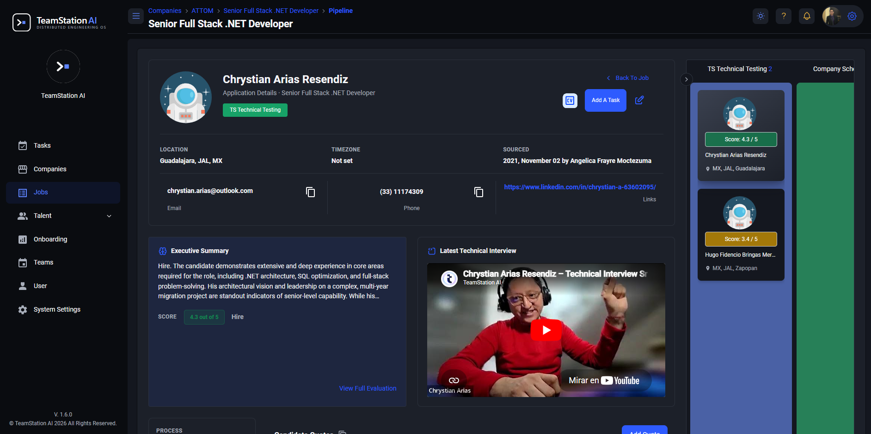This screenshot has height=434, width=871.
Task: Click the phone number (33) 11174309
Action: [x=402, y=192]
